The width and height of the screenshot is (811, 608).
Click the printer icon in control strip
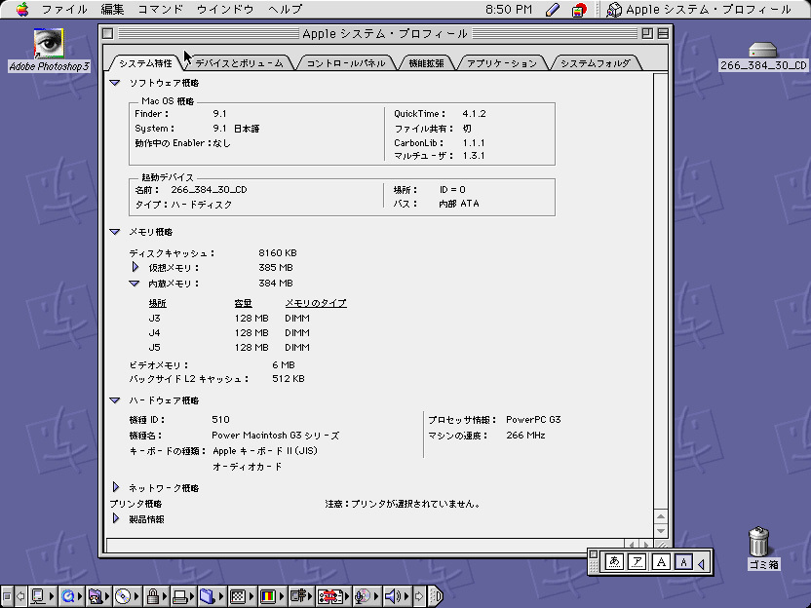tap(179, 596)
